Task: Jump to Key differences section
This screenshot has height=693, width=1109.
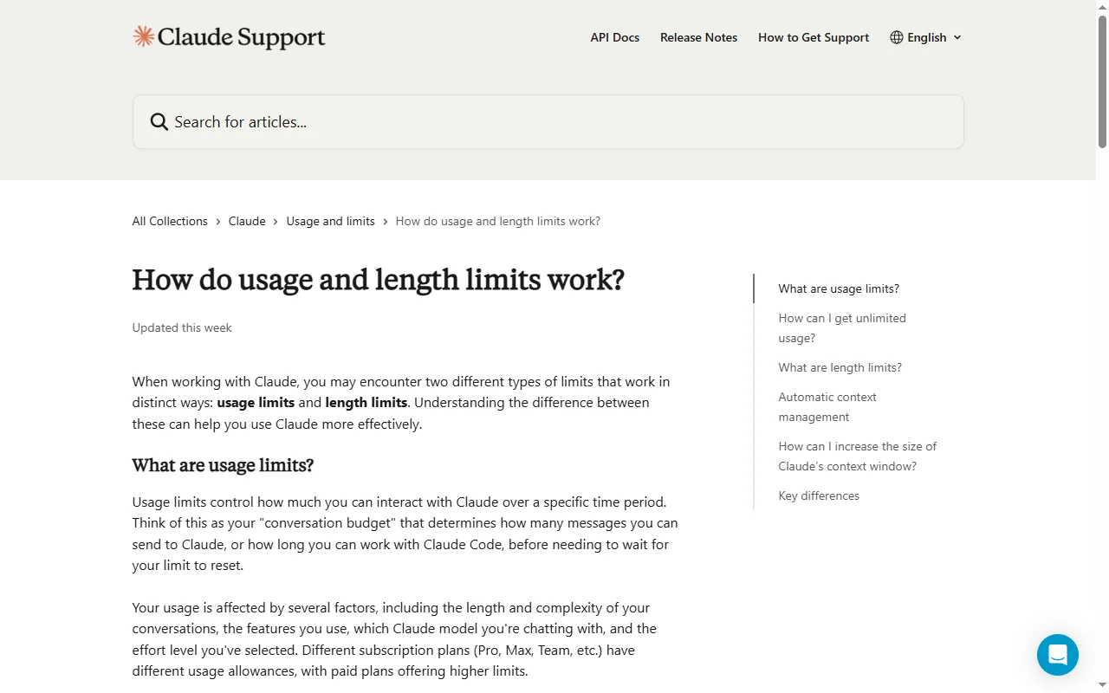Action: (819, 495)
